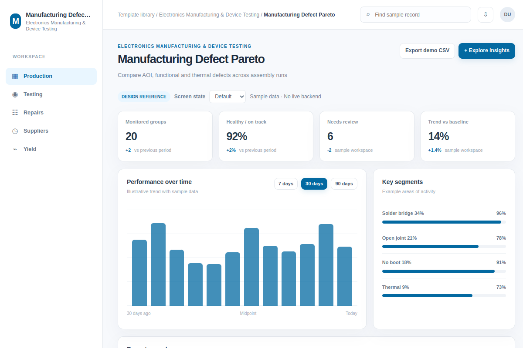The height and width of the screenshot is (348, 523).
Task: Click the '78%' segment value
Action: 501,238
